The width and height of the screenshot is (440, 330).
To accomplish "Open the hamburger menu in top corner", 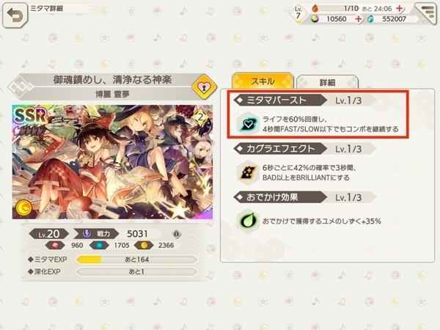I will [x=427, y=12].
